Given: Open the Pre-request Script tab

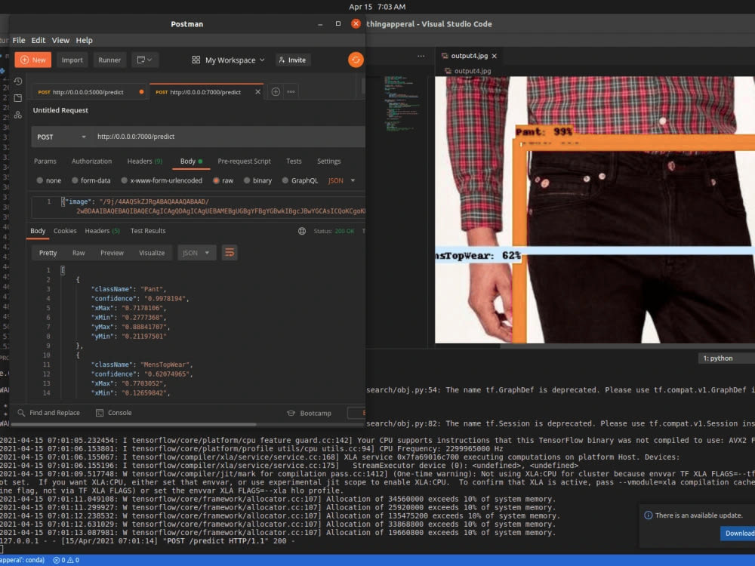Looking at the screenshot, I should 244,161.
